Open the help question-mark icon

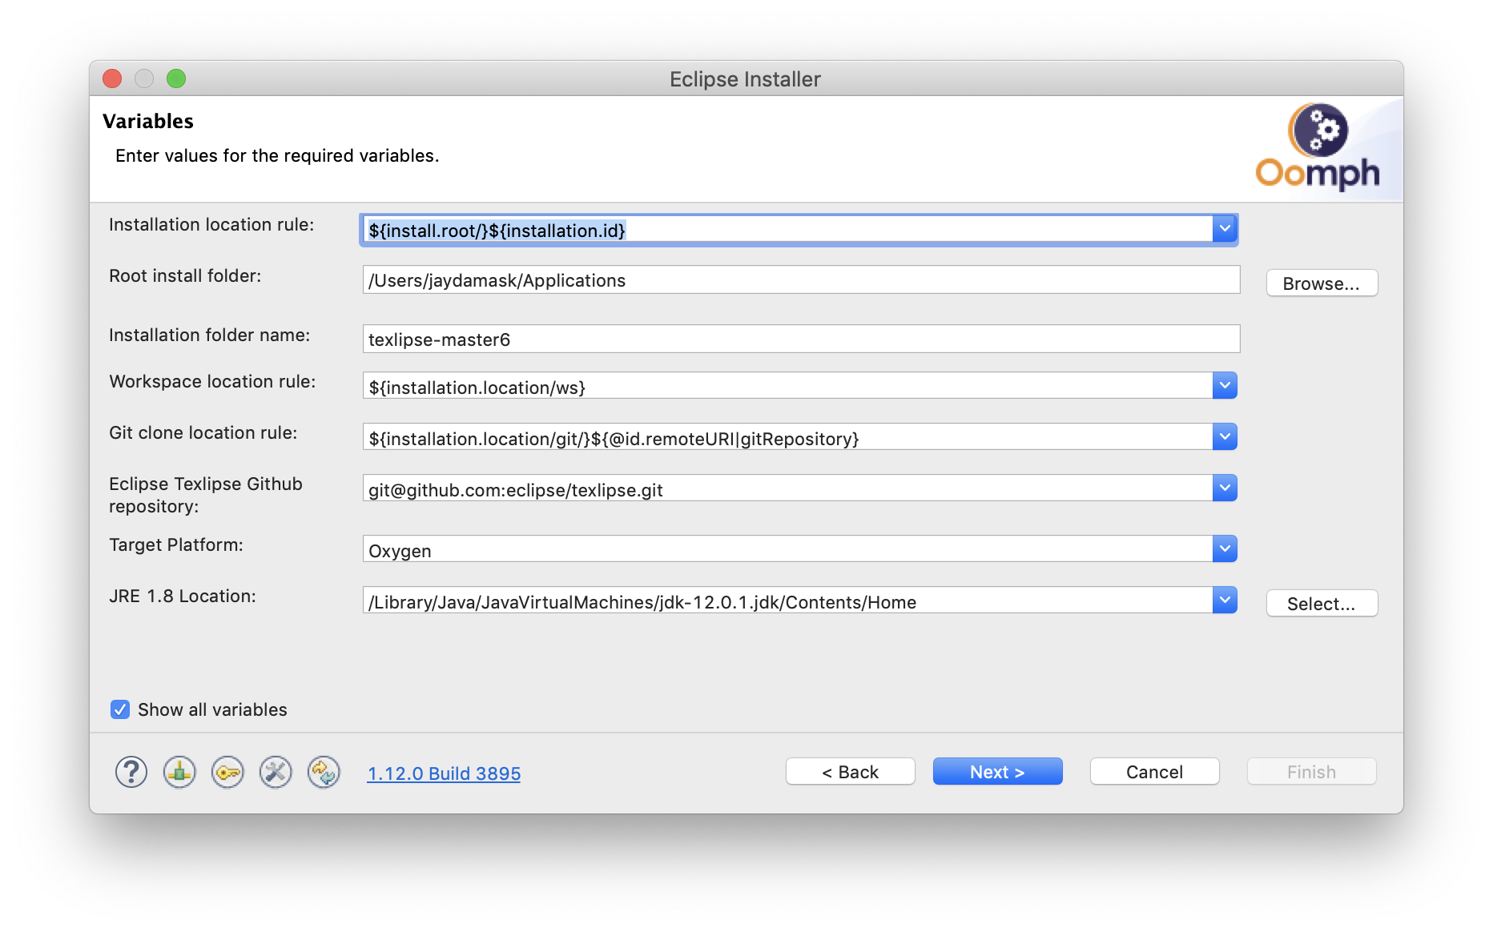131,773
